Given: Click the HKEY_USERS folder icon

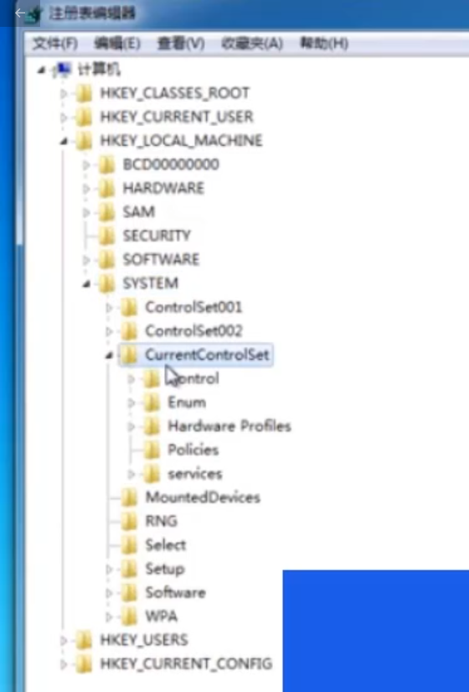Looking at the screenshot, I should click(84, 640).
